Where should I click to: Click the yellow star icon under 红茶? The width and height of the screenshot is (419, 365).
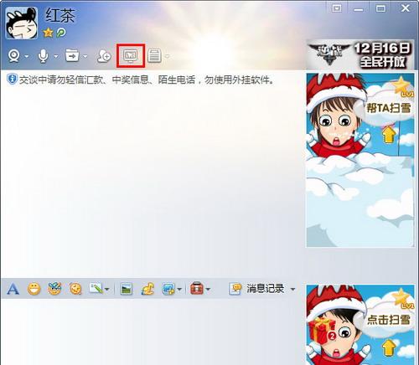tap(48, 33)
